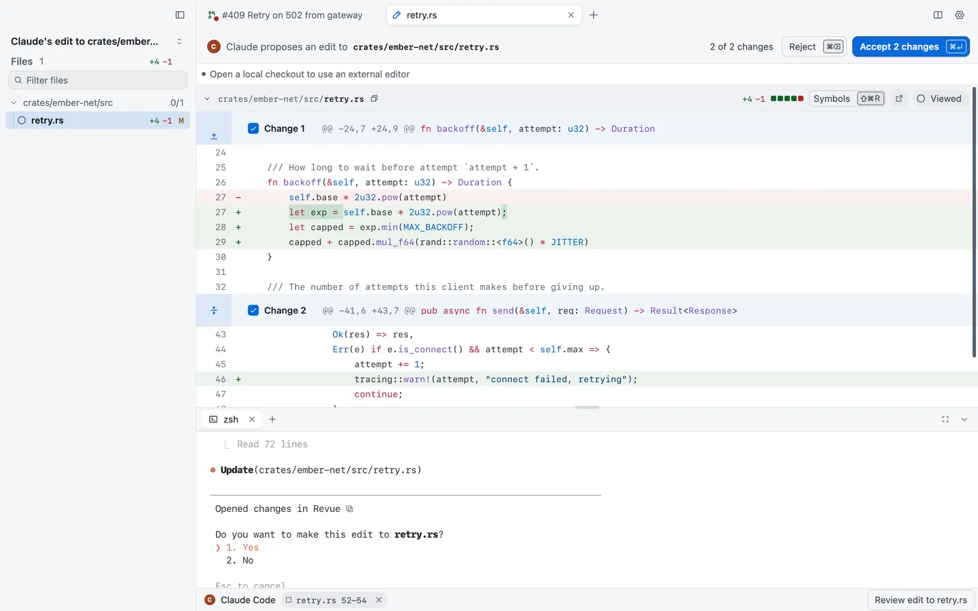Screen dimensions: 978x611
Task: Toggle viewed circle on retry.rs in file tree
Action: pyautogui.click(x=22, y=120)
